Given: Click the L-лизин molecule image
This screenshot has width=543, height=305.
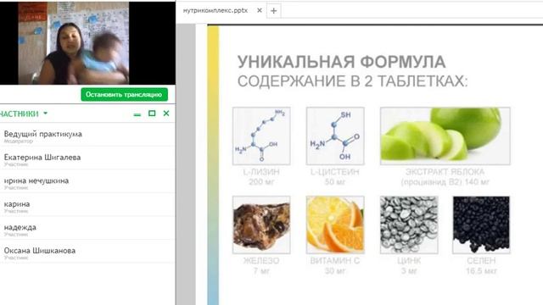Looking at the screenshot, I should (x=261, y=136).
